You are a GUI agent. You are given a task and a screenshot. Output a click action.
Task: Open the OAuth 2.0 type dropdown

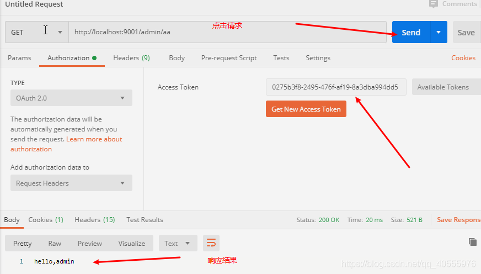(71, 98)
